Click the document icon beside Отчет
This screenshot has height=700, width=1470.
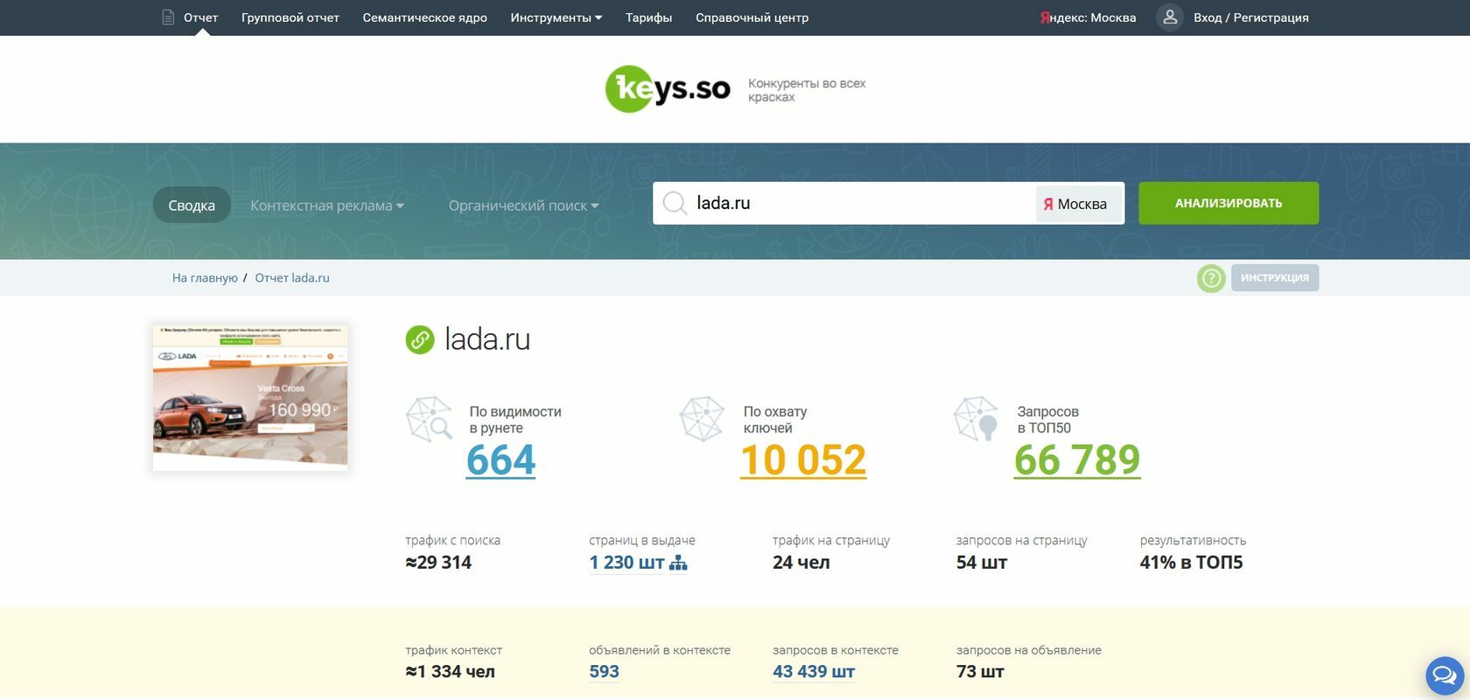tap(168, 17)
